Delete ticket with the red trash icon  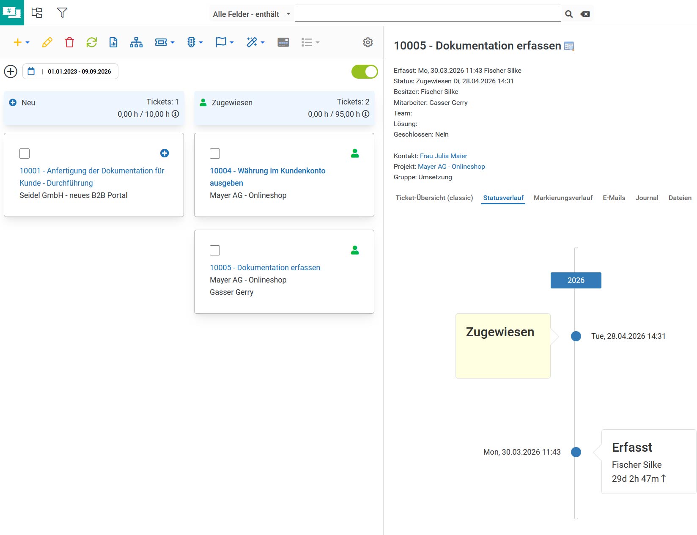[69, 42]
